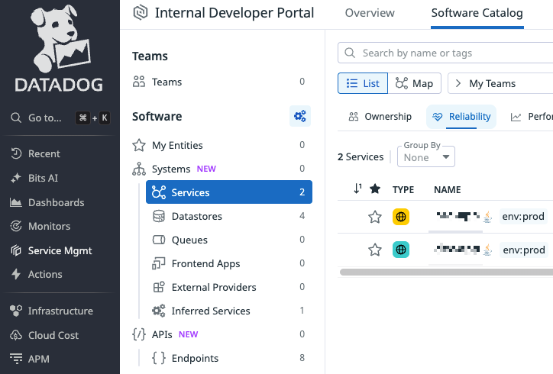Select Endpoints under APIs
553x374 pixels.
pos(229,358)
